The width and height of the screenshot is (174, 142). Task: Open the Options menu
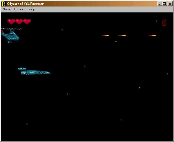[x=20, y=9]
